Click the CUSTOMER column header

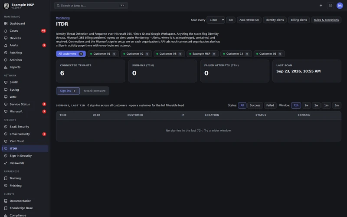pos(135,115)
